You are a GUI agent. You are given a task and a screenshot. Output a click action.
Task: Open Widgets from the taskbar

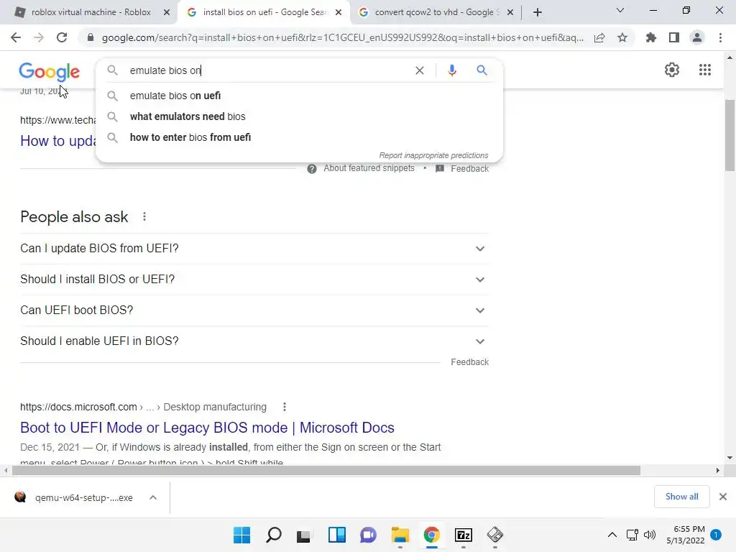pos(336,535)
